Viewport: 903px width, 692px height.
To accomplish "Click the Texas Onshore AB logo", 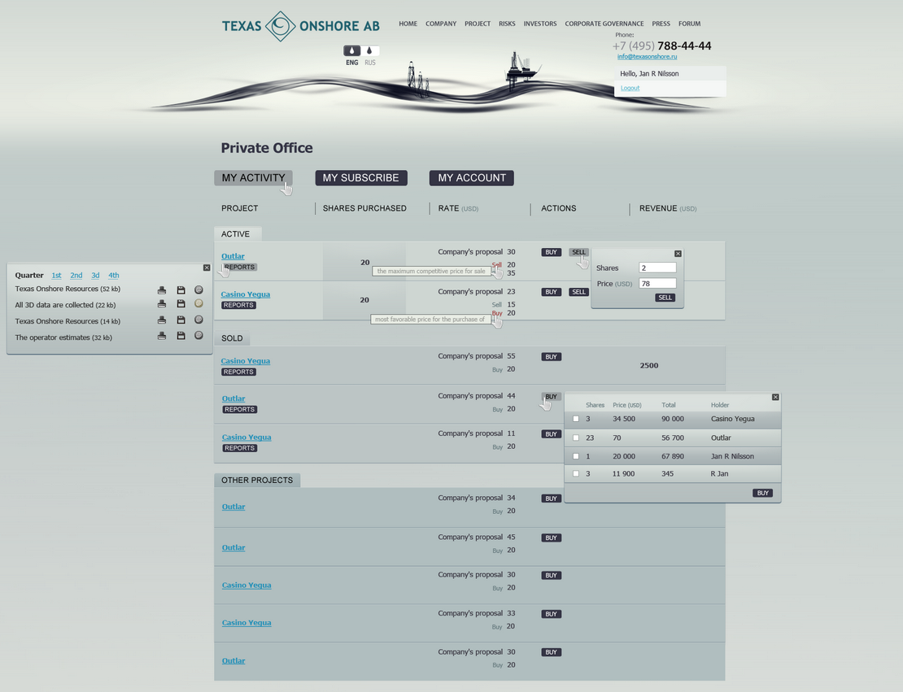I will (x=300, y=26).
